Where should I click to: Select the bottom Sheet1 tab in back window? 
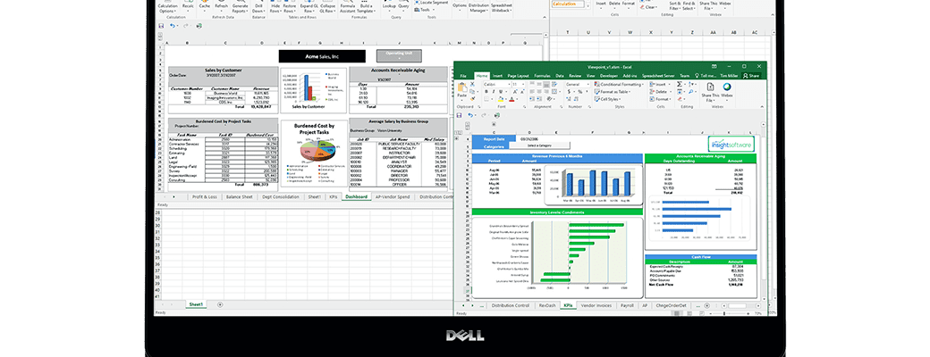[x=196, y=304]
